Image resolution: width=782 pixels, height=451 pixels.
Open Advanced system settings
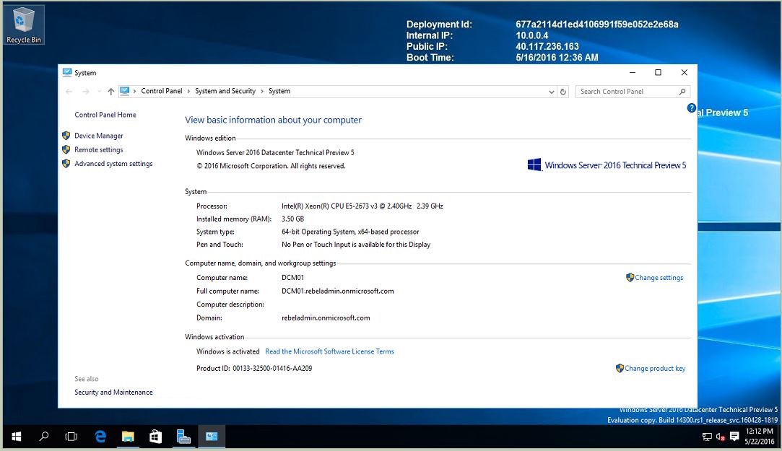(113, 164)
